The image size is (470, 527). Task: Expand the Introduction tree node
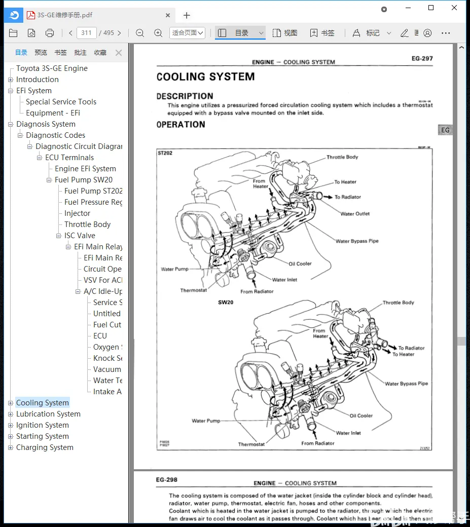(11, 80)
